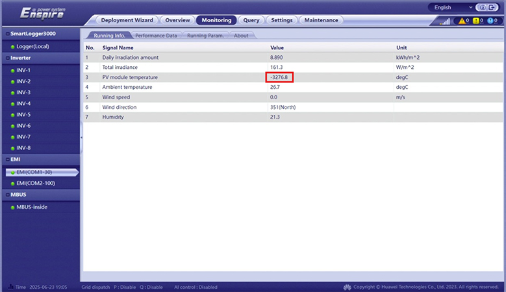The width and height of the screenshot is (506, 292).
Task: Click the logout icon
Action: (493, 7)
